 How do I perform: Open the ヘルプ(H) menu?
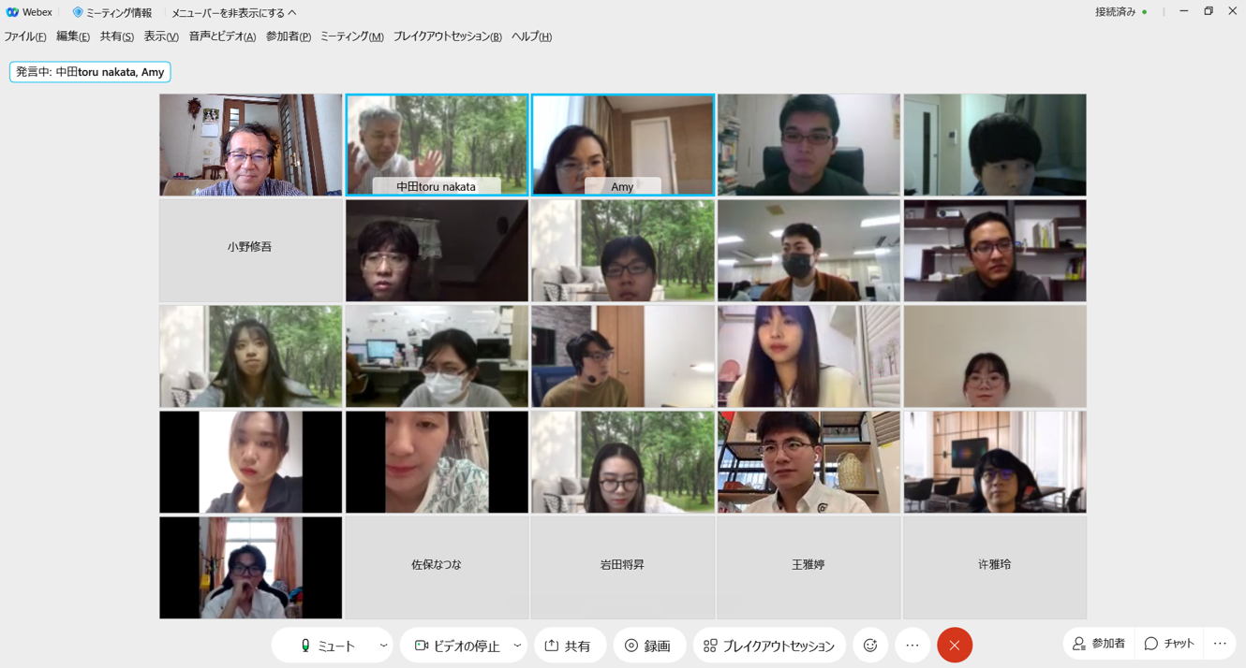pyautogui.click(x=531, y=36)
